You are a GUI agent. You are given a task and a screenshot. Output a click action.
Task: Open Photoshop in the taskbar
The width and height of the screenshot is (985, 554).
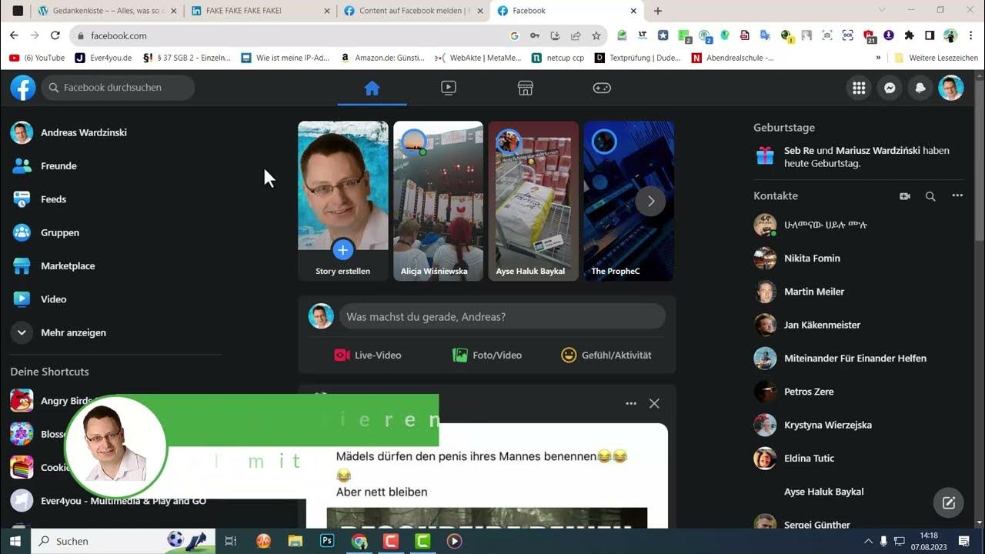(327, 541)
